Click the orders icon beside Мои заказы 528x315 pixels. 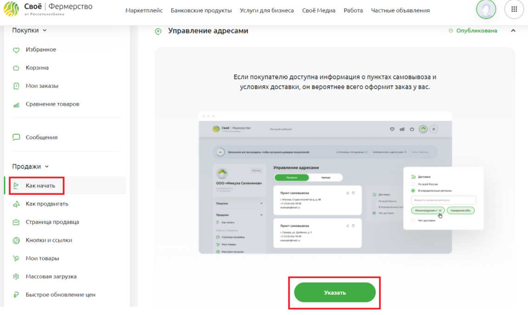click(16, 86)
